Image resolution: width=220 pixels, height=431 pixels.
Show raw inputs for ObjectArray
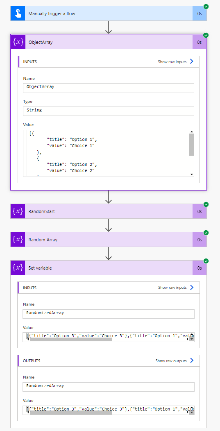(172, 62)
